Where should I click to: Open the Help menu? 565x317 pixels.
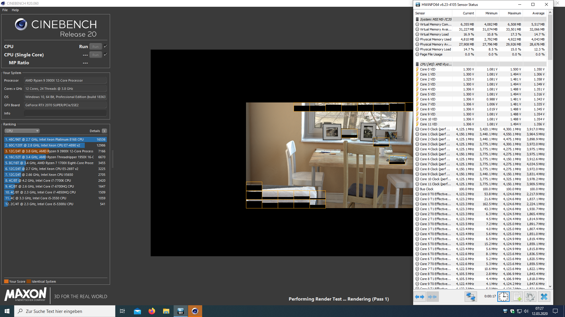[15, 10]
